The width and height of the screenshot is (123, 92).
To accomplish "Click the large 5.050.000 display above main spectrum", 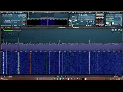I will pyautogui.click(x=117, y=30).
